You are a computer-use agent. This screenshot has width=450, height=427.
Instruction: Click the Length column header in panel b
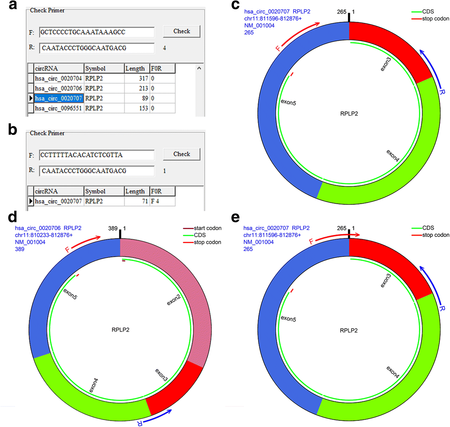(137, 191)
